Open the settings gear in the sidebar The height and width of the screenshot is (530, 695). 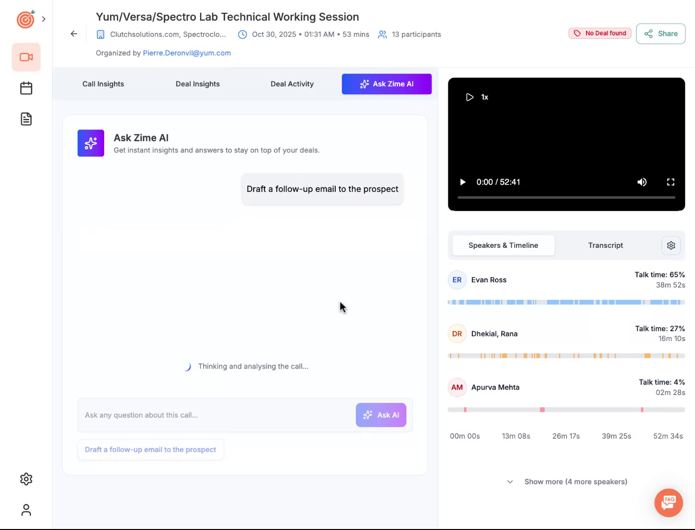[26, 479]
